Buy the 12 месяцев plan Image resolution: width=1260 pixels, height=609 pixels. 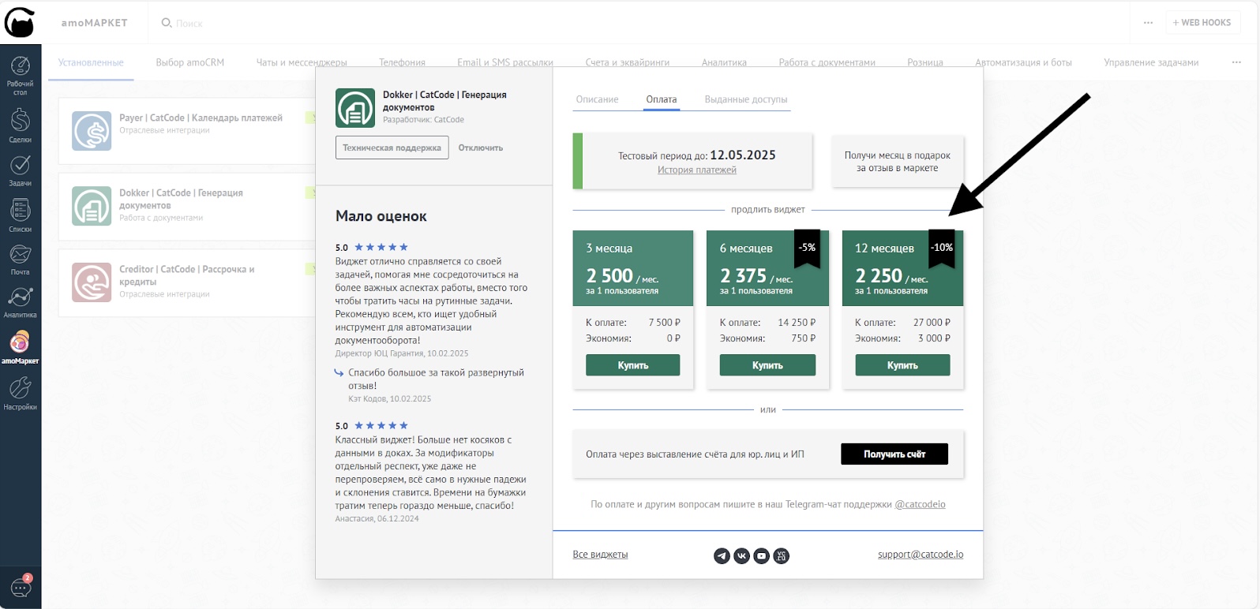902,365
